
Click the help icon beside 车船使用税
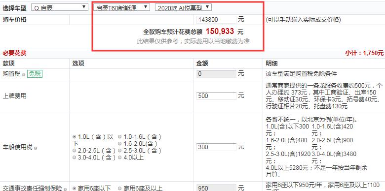tap(36, 148)
